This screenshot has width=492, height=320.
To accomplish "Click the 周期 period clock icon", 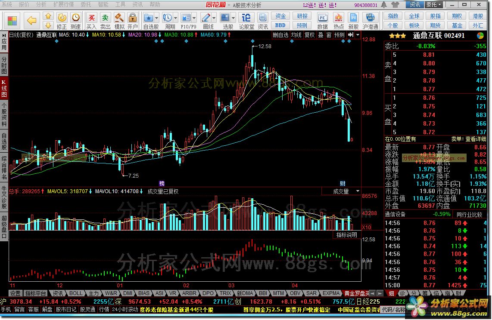I will point(167,18).
